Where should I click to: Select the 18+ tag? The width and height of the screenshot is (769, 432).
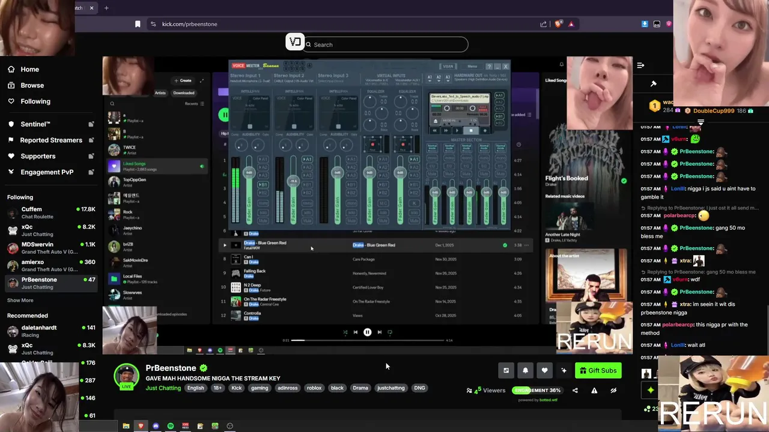coord(217,388)
